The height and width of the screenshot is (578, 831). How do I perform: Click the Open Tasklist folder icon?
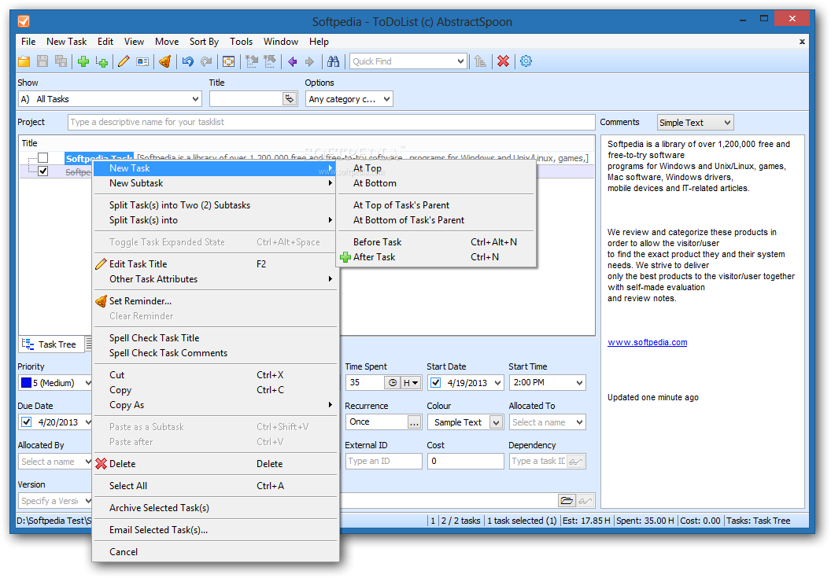pyautogui.click(x=24, y=61)
